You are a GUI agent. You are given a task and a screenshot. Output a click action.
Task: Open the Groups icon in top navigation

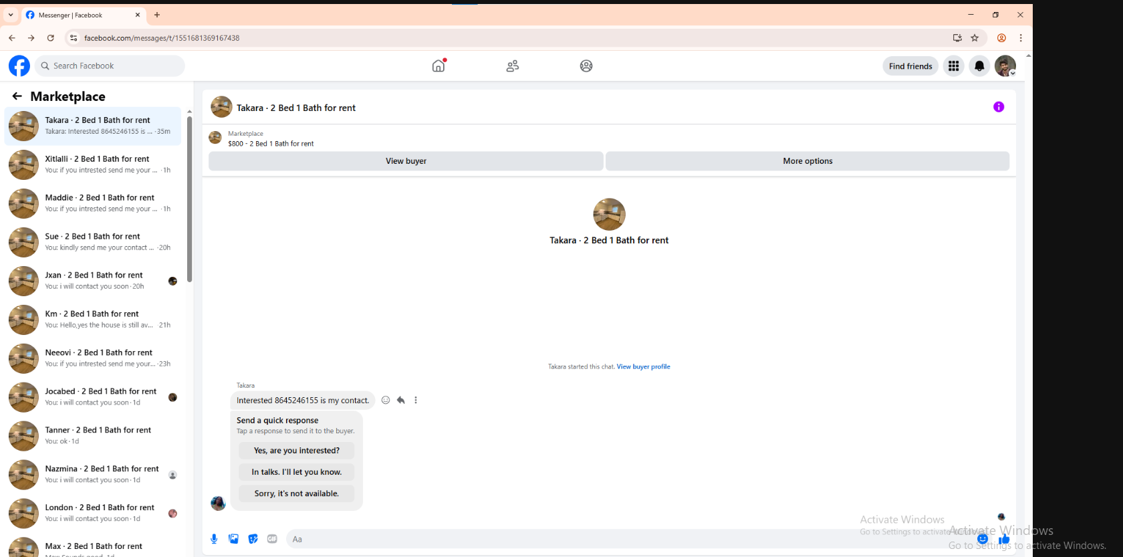point(586,66)
